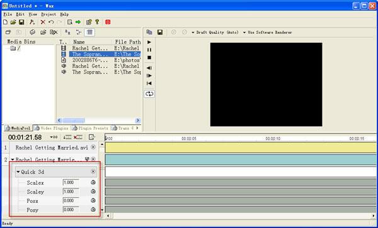Screen dimensions: 378x228
Task: Open the Edit menu
Action: pyautogui.click(x=21, y=14)
